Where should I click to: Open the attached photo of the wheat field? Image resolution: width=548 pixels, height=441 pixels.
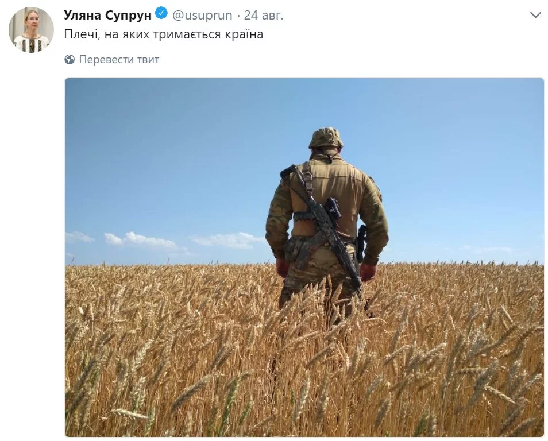[x=304, y=258]
